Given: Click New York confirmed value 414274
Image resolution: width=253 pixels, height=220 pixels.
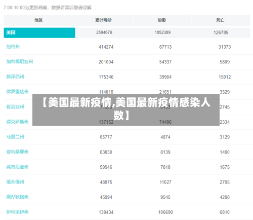Looking at the screenshot, I should (106, 47).
